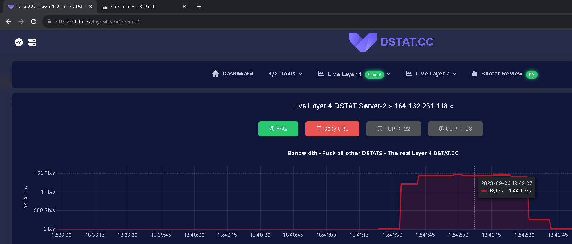Screen dimensions: 572x244
Task: Open the Dashboard menu item
Action: [232, 74]
